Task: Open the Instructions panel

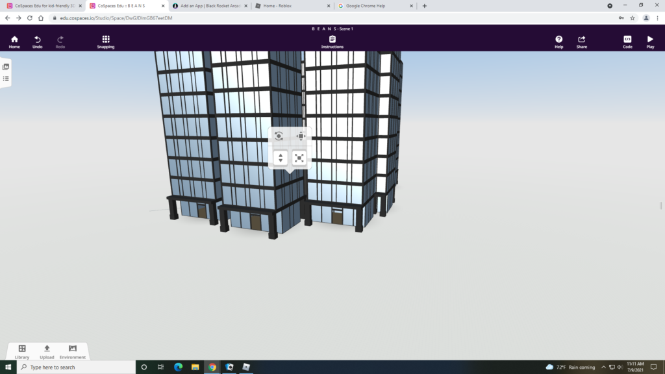Action: pyautogui.click(x=332, y=42)
